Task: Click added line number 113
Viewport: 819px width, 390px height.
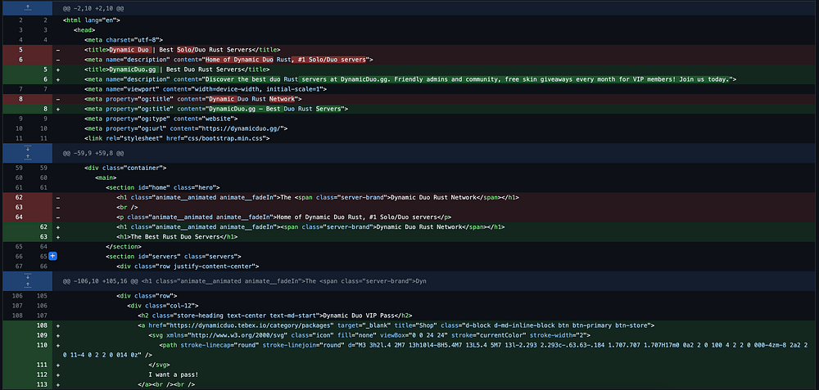Action: click(x=43, y=385)
